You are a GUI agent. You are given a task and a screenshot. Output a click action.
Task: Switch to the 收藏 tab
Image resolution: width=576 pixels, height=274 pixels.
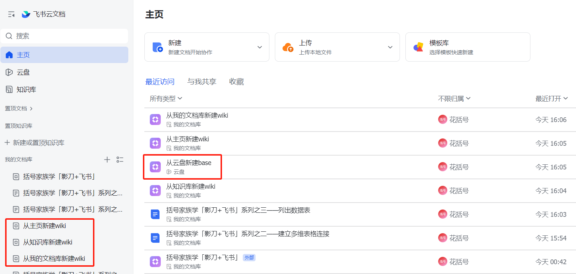(x=236, y=82)
